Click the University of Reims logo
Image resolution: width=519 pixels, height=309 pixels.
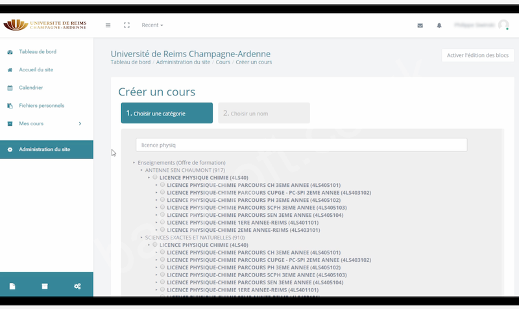coord(45,25)
